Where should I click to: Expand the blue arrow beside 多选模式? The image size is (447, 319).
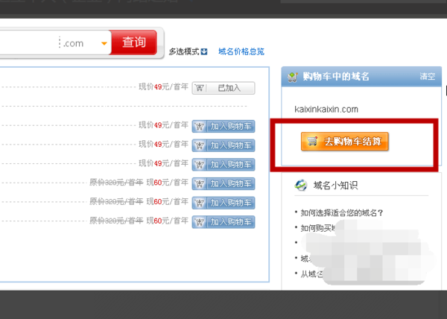(x=203, y=51)
